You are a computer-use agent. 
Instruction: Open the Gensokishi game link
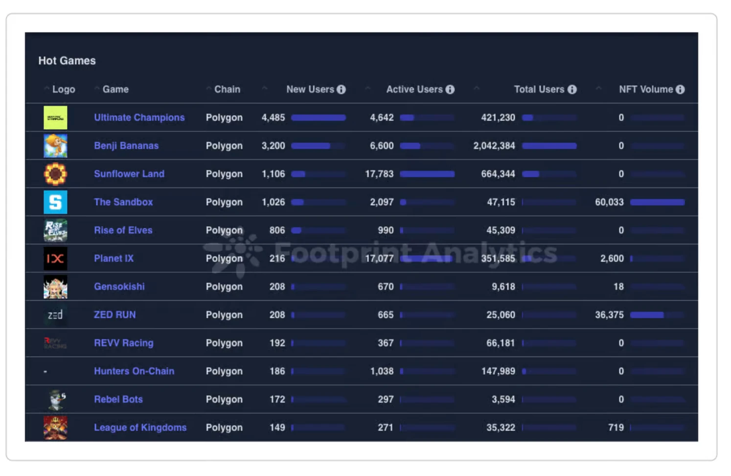point(119,286)
